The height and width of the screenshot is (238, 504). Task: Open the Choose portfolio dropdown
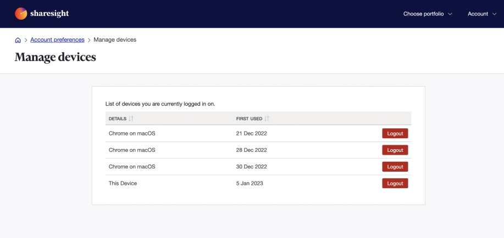(x=428, y=14)
